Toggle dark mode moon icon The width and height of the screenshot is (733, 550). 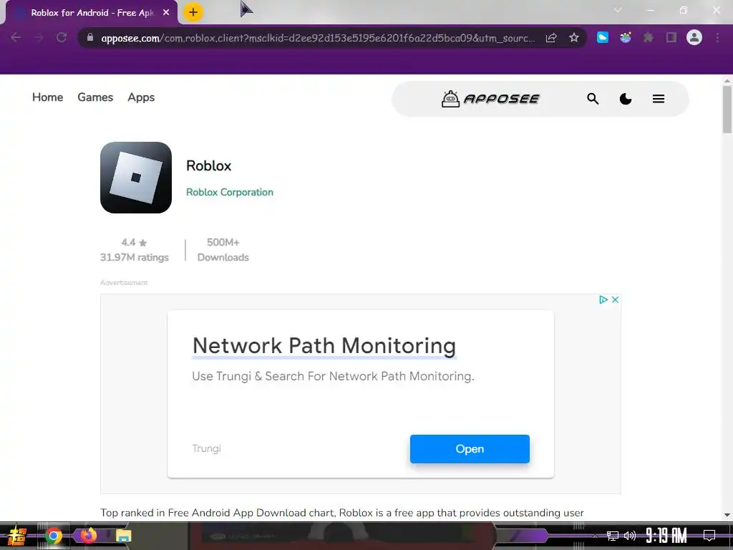(626, 99)
